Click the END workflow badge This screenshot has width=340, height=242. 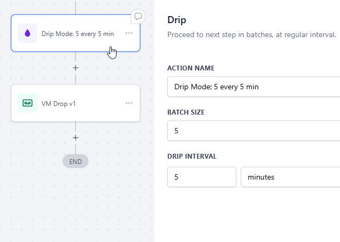coord(76,161)
